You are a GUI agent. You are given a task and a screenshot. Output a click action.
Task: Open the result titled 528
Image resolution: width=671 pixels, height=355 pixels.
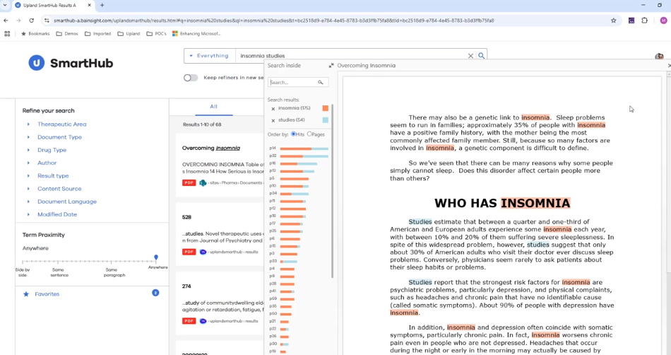pyautogui.click(x=186, y=217)
